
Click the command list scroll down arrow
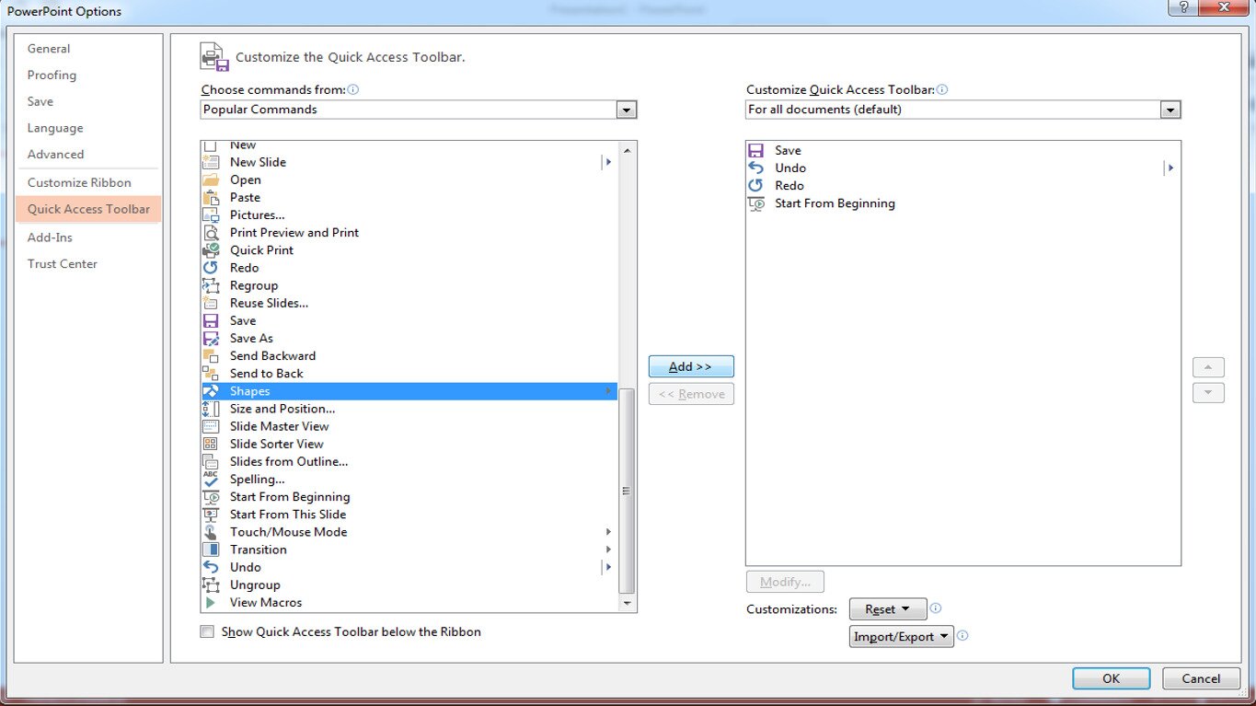[x=628, y=603]
